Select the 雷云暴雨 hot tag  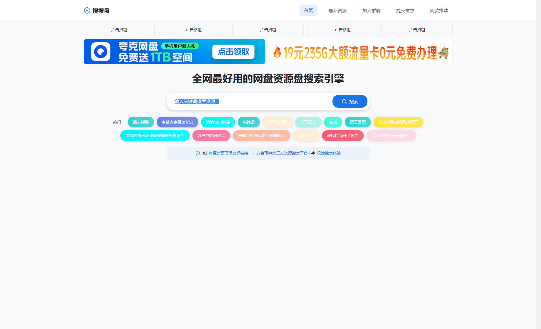click(357, 122)
